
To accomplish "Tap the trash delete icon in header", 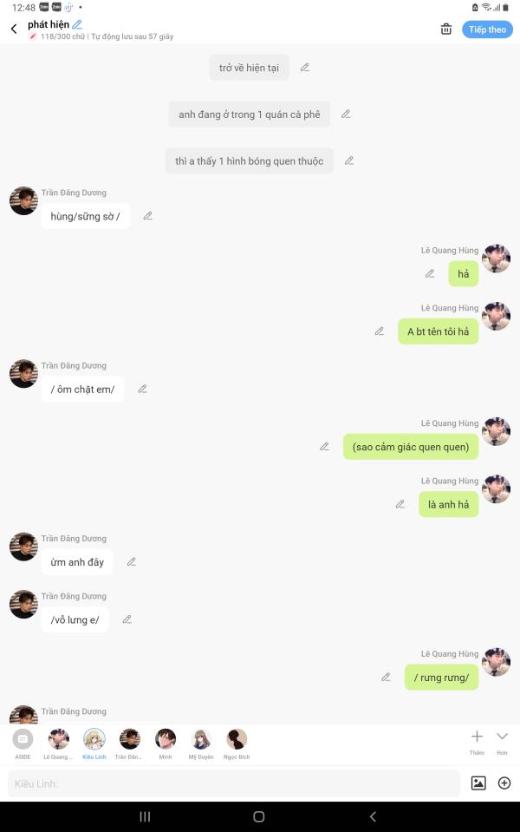I will coord(445,29).
